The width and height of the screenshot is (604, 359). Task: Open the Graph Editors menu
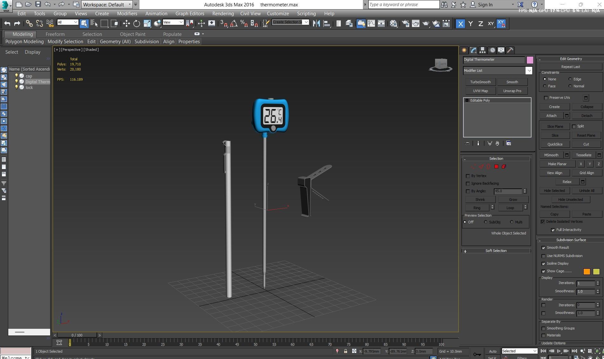tap(190, 13)
